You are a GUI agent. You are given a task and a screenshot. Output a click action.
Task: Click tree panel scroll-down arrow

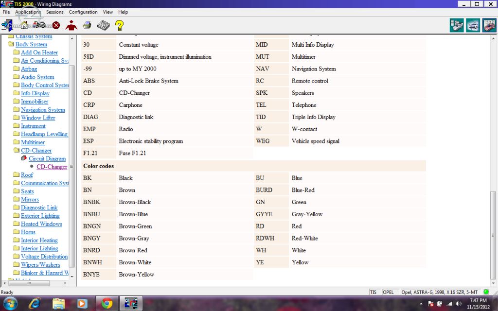72,276
